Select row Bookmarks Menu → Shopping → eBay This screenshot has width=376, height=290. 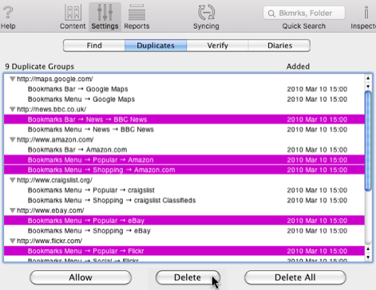click(x=184, y=230)
